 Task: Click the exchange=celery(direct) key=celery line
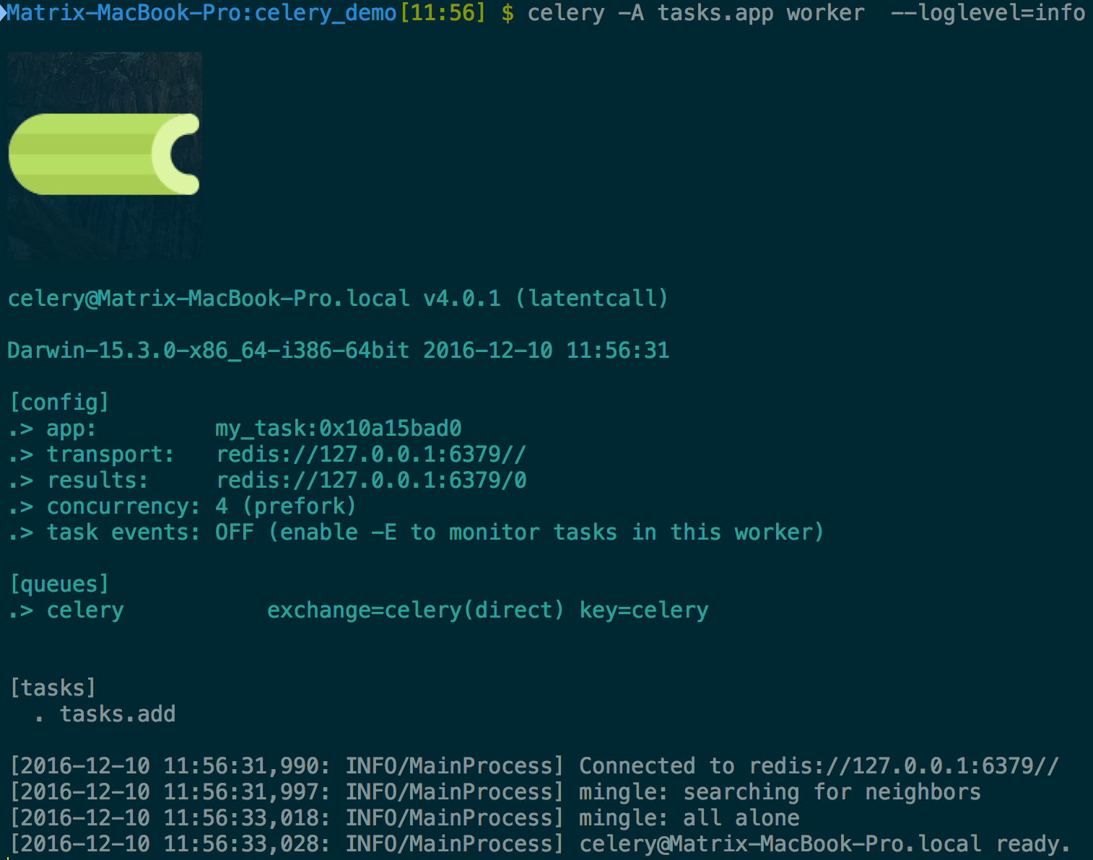[x=488, y=610]
